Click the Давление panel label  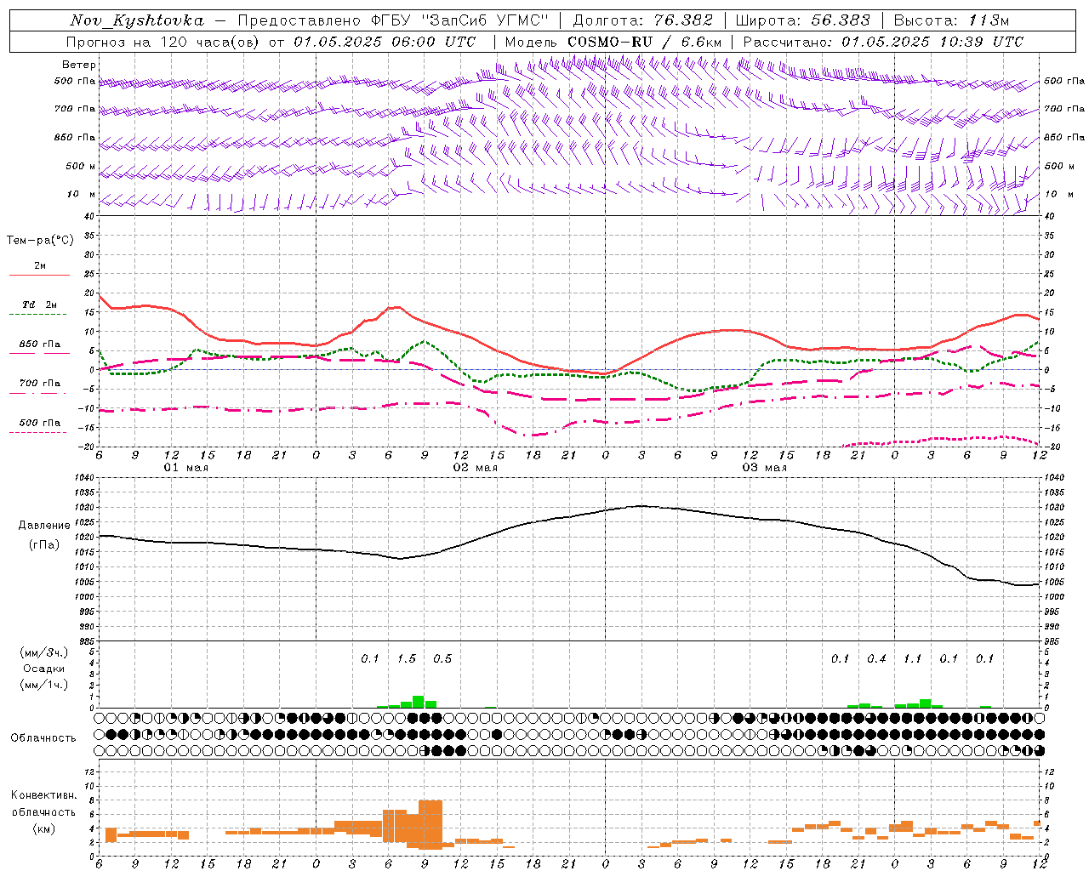pos(44,526)
